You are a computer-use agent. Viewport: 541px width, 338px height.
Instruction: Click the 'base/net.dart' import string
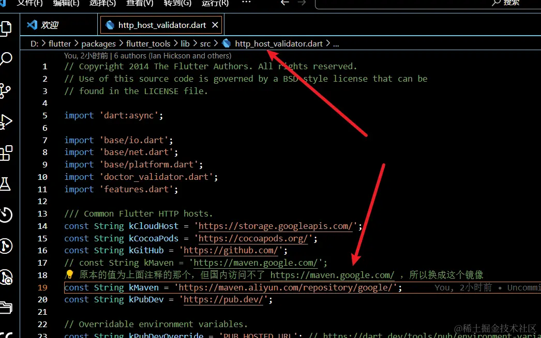coord(136,152)
